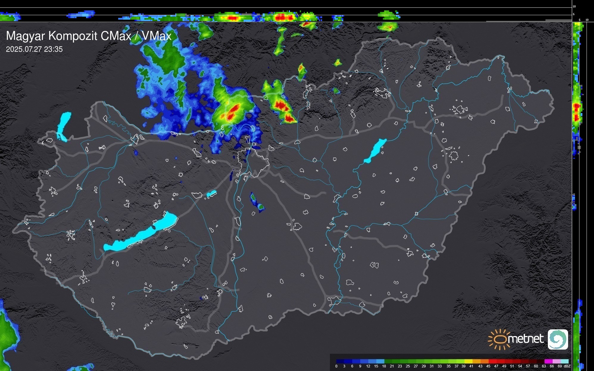The width and height of the screenshot is (594, 371).
Task: Click the Budapest city boundary outline
Action: tap(254, 162)
